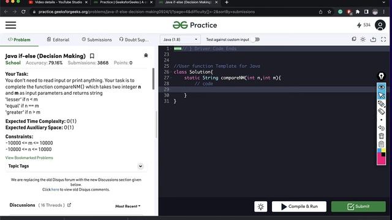Viewport: 392px width, 220px height.
Task: Open the hamburger navigation menu
Action: 11,25
